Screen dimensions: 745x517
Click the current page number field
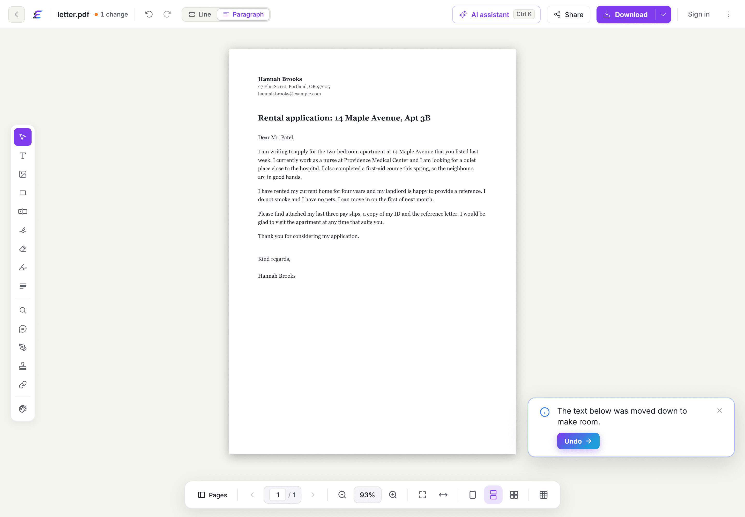coord(278,495)
